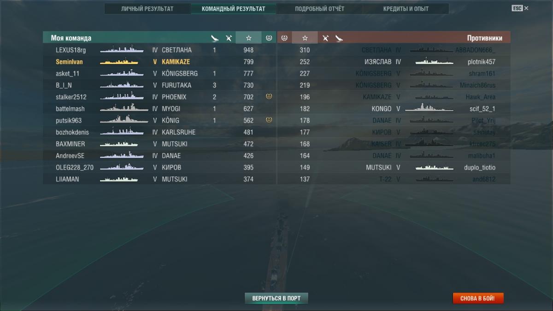Open the Кредиты и опыт tab
553x311 pixels.
coord(406,9)
